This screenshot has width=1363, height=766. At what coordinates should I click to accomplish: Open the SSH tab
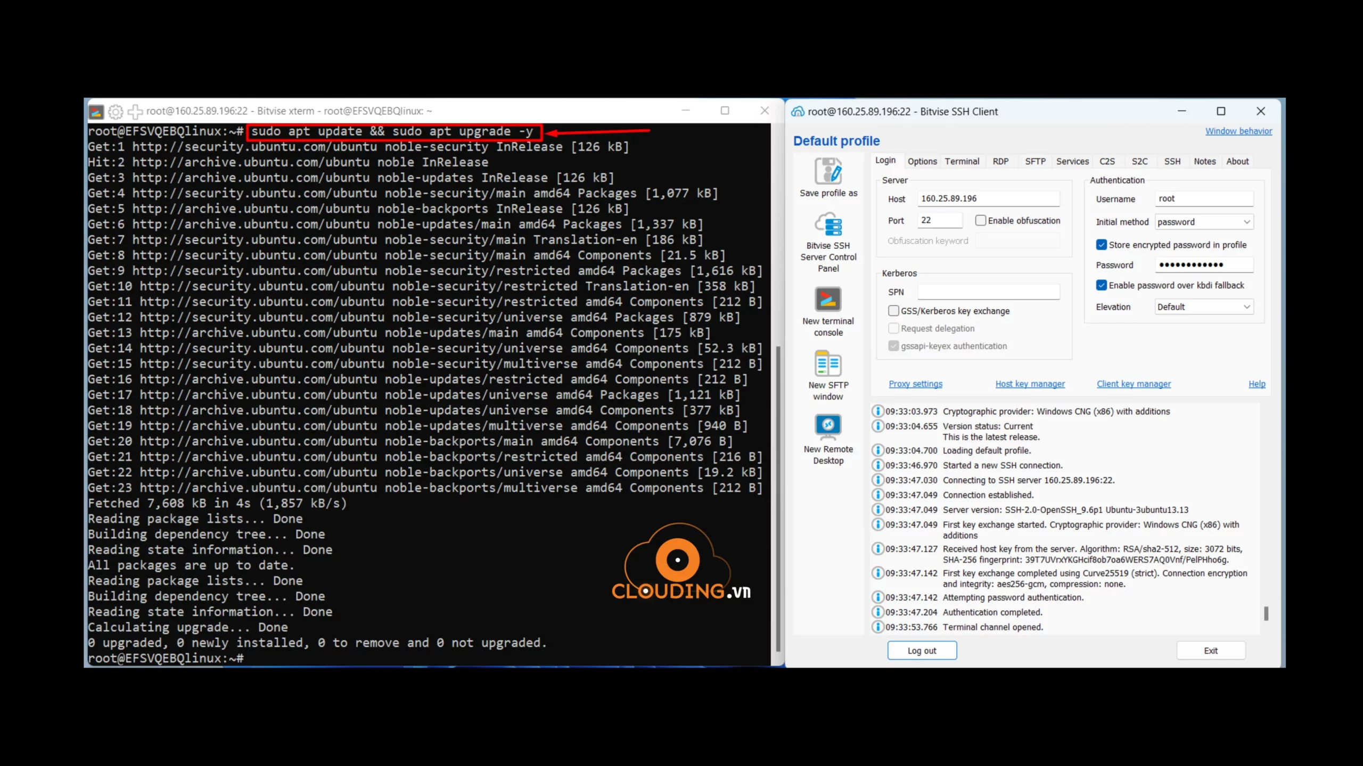point(1172,161)
